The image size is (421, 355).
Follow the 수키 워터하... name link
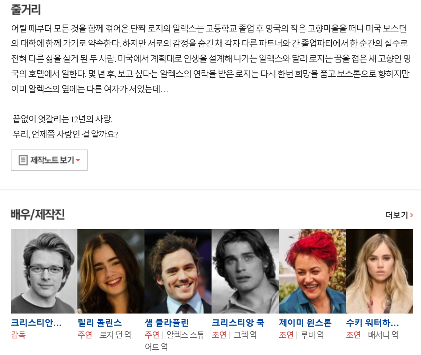[x=373, y=323]
